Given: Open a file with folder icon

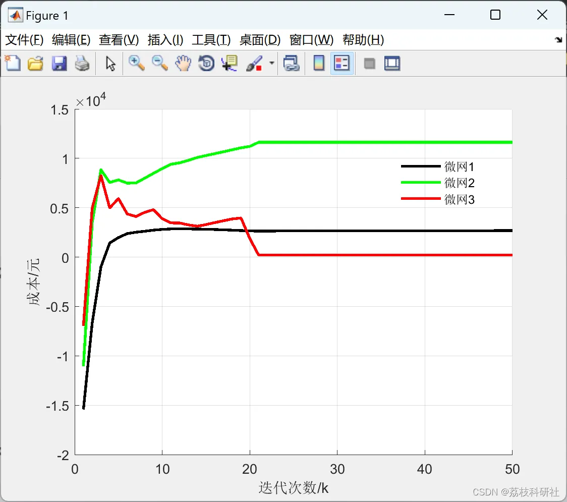Looking at the screenshot, I should tap(35, 63).
